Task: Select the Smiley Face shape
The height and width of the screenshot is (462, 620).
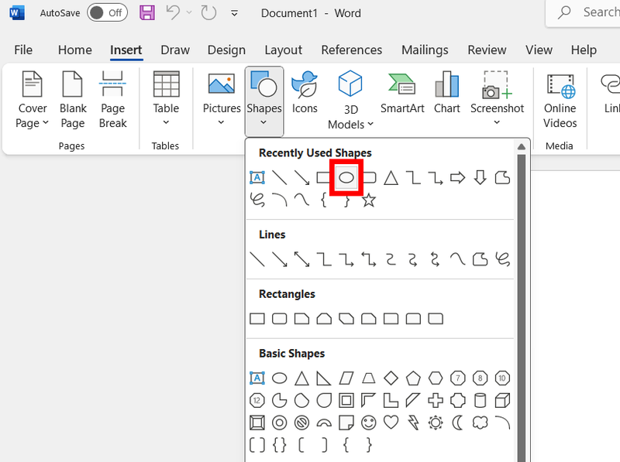Action: pyautogui.click(x=369, y=423)
